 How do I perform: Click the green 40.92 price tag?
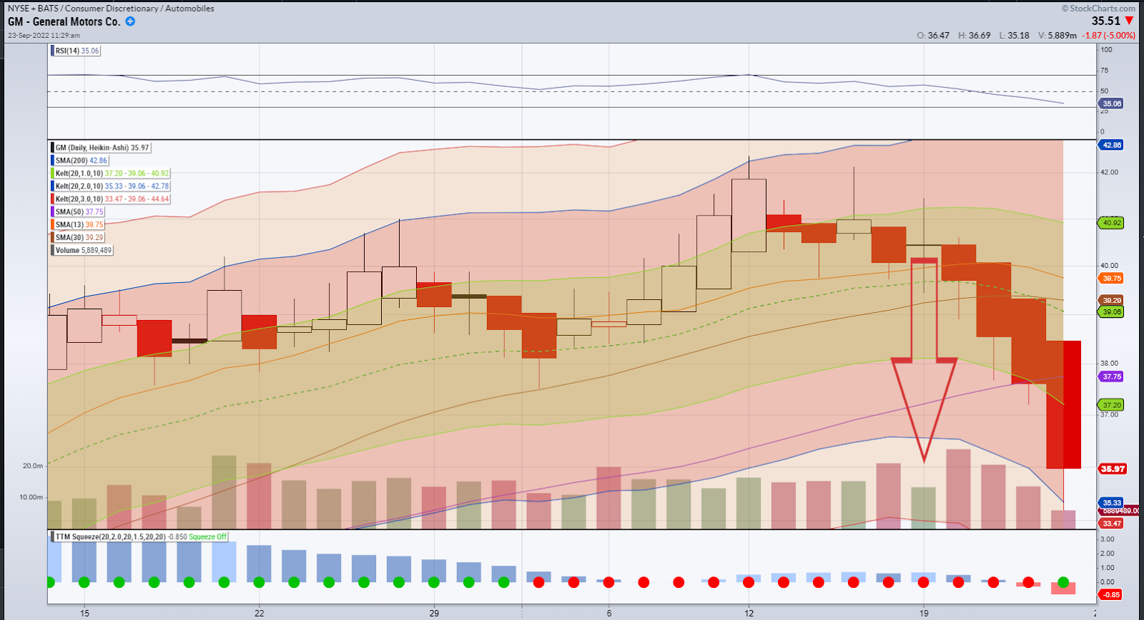click(x=1112, y=223)
